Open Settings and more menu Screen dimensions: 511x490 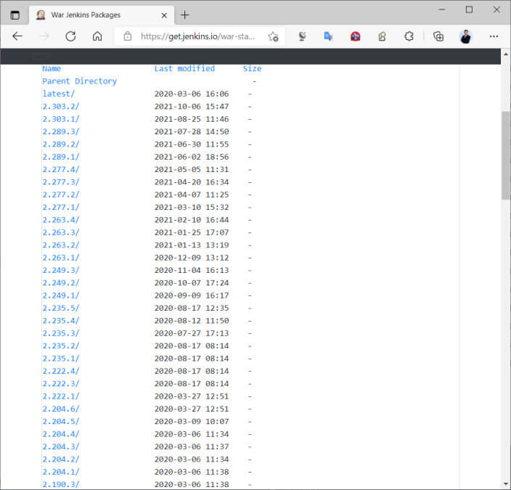click(494, 36)
